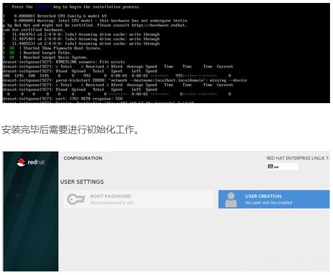Click the 'No user will be created' text

click(268, 203)
